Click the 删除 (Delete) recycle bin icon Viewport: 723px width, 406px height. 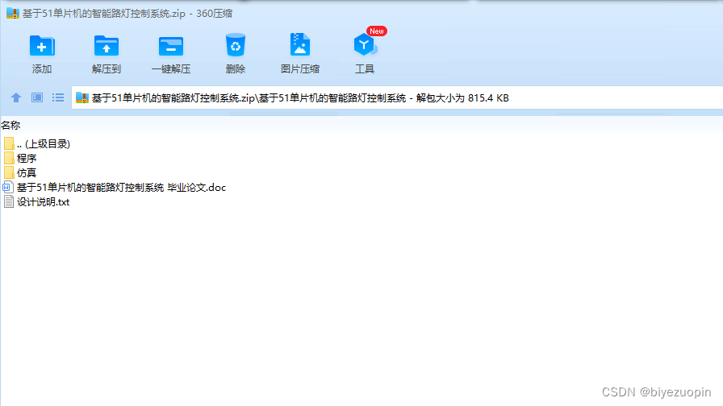pos(236,45)
